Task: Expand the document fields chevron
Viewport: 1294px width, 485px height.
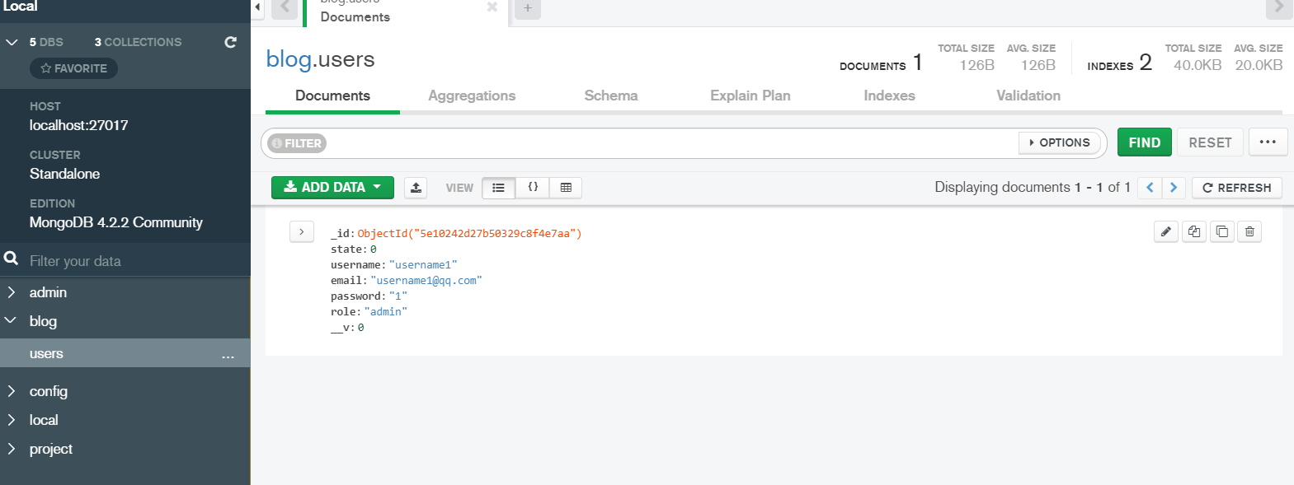Action: [x=302, y=232]
